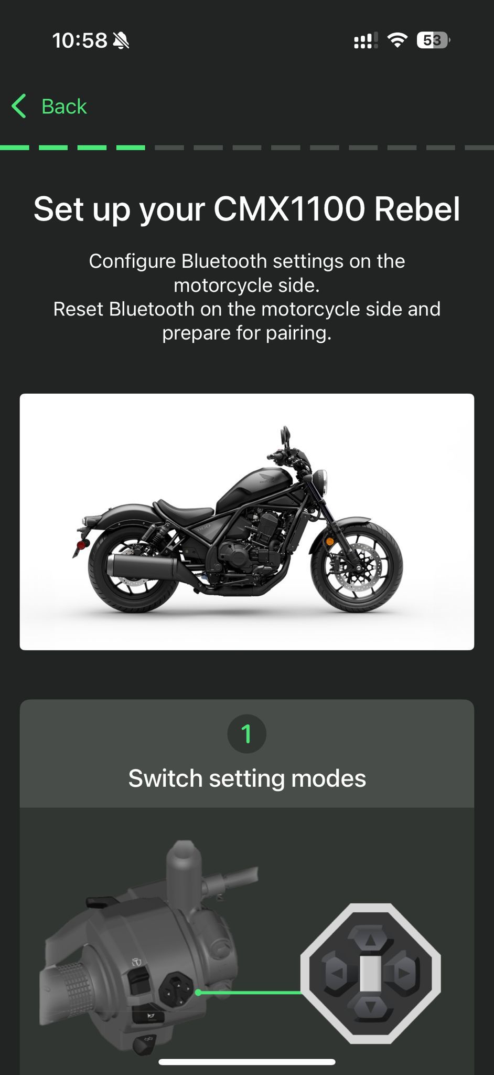494x1075 pixels.
Task: Tap the first gray progress segment
Action: click(169, 148)
